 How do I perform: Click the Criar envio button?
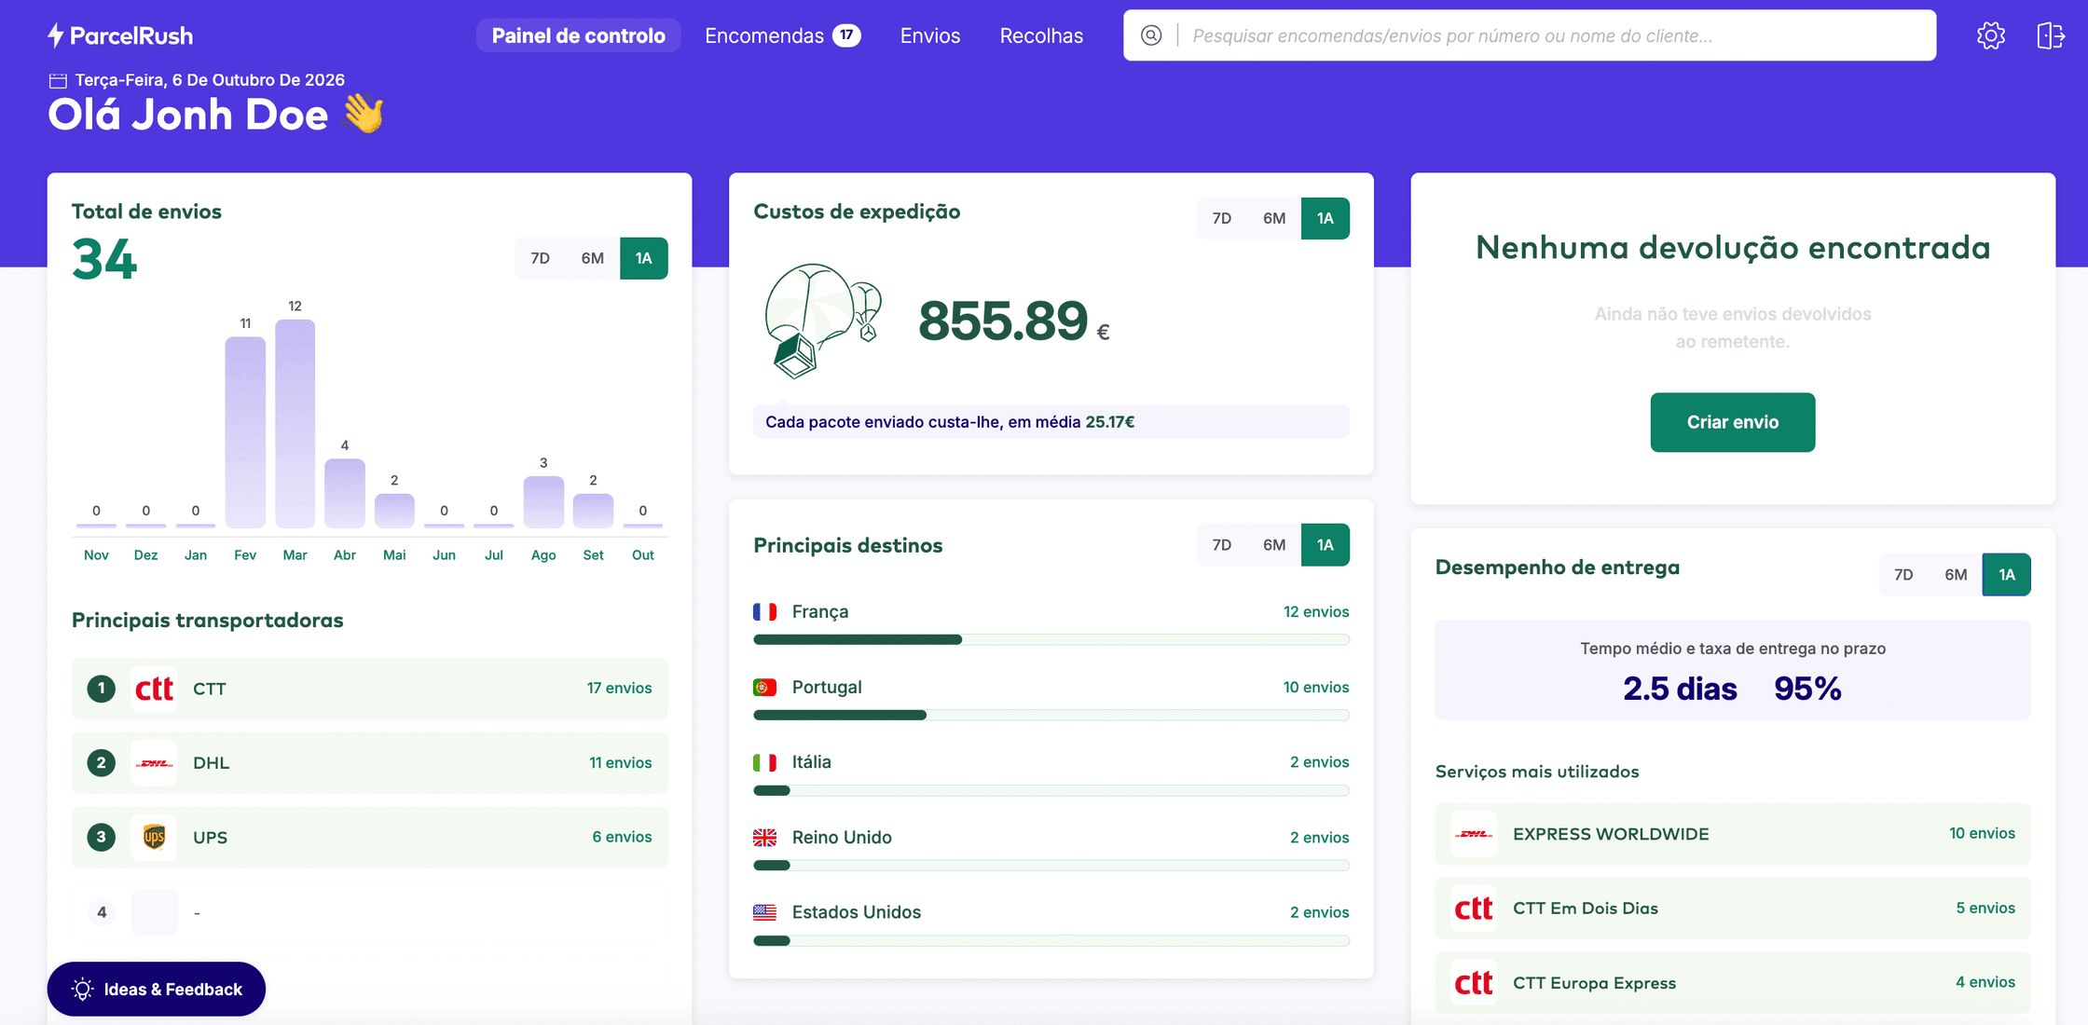click(x=1733, y=422)
